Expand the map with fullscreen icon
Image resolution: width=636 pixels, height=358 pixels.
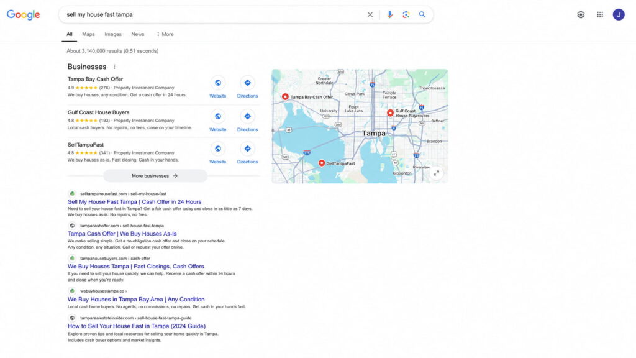(437, 173)
